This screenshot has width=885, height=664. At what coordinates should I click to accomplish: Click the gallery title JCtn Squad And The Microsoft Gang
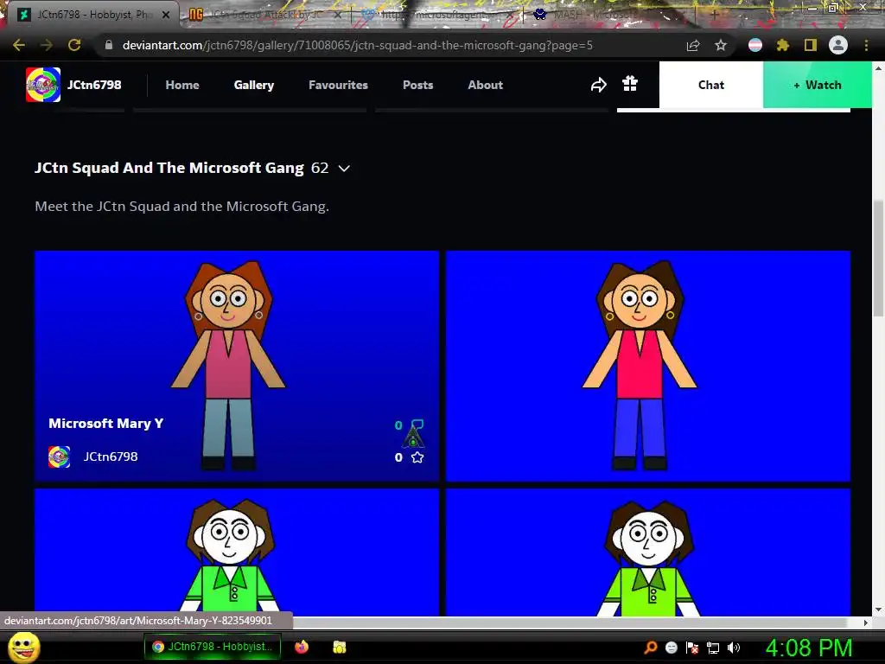pyautogui.click(x=169, y=168)
